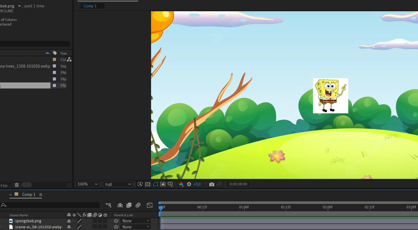
Task: Click the fx Effects column header icon
Action: (x=84, y=215)
